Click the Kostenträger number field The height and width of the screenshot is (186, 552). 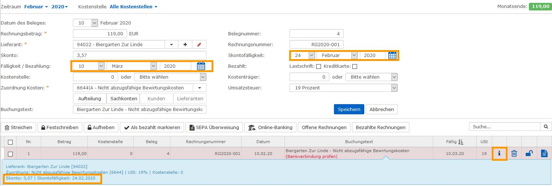tap(310, 77)
